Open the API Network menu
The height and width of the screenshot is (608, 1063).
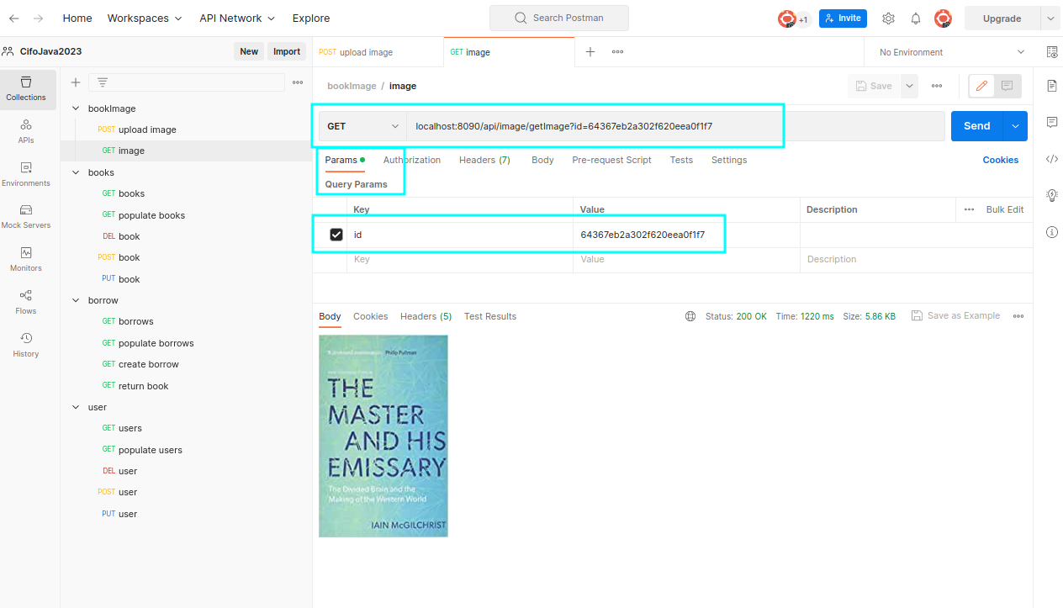pos(237,18)
